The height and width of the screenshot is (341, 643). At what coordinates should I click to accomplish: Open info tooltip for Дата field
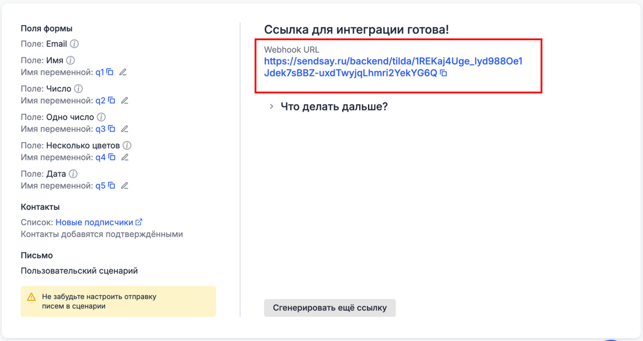coord(73,174)
